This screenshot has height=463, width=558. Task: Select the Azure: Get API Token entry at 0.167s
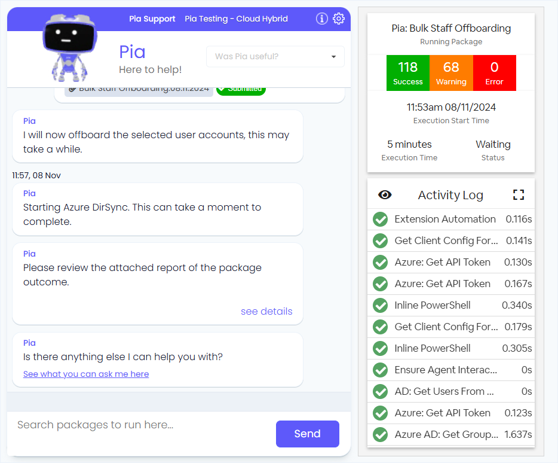[451, 284]
